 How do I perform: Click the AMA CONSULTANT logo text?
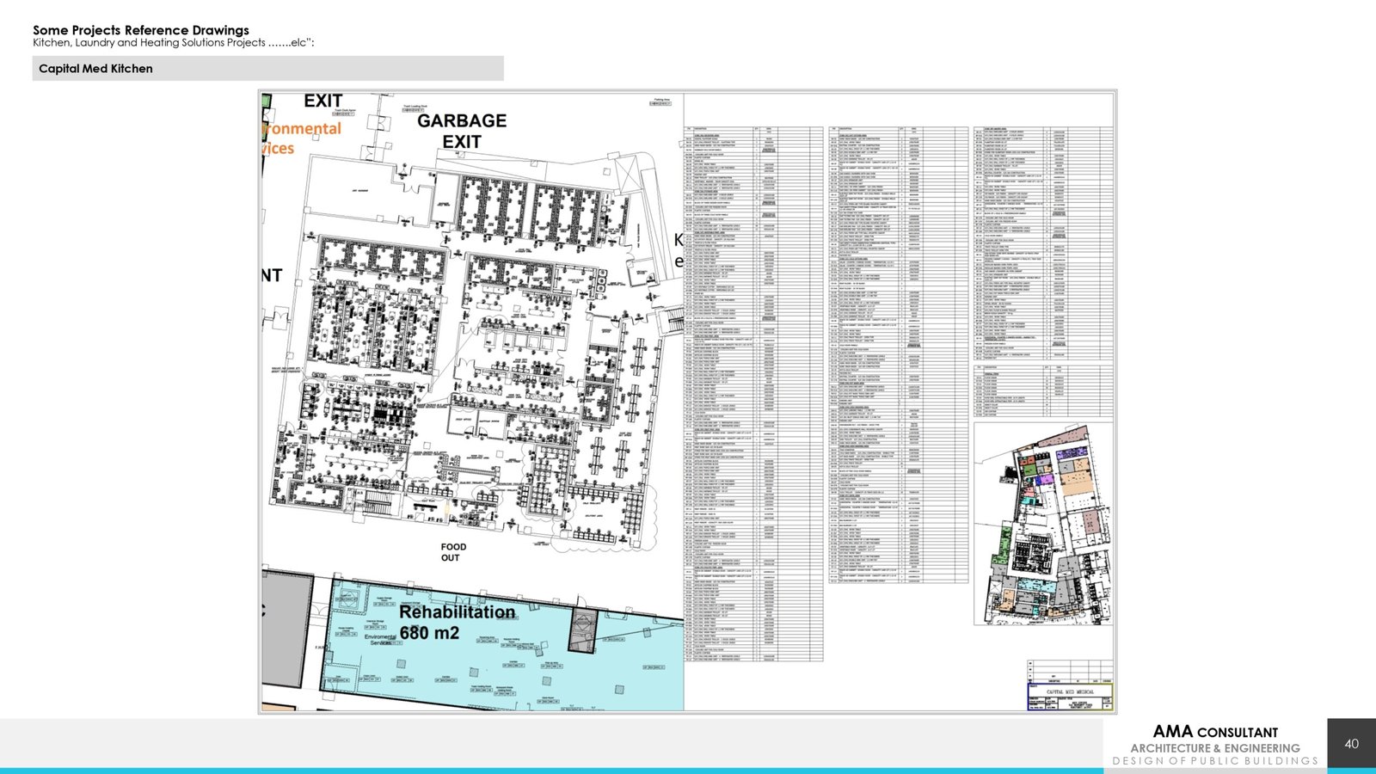coord(1214,732)
